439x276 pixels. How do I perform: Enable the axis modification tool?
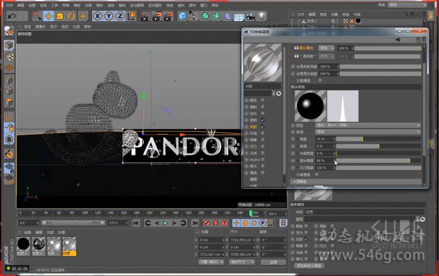click(9, 116)
